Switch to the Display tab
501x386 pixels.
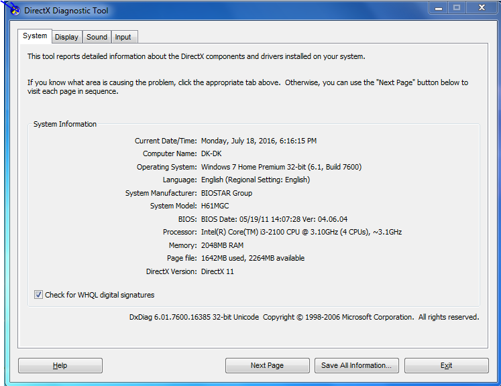[66, 37]
